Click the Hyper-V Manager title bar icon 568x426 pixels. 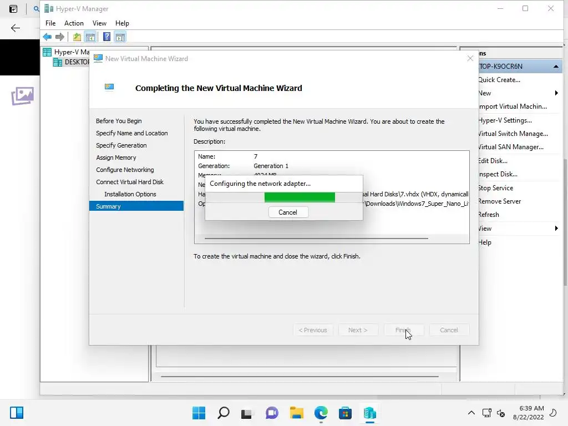(49, 8)
